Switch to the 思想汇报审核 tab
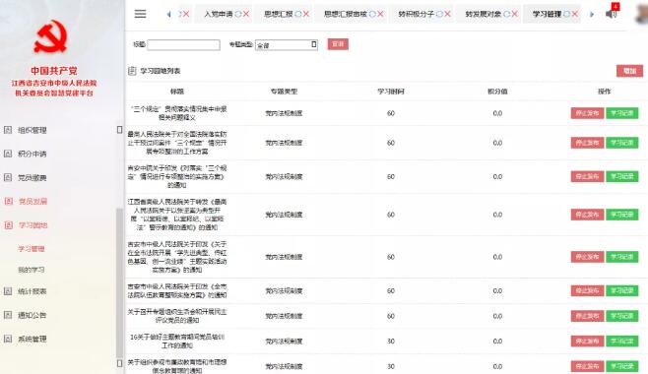The width and height of the screenshot is (648, 374). click(346, 14)
